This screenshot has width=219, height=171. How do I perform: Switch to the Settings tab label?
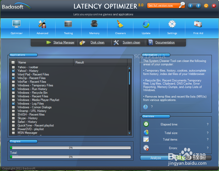(172, 33)
